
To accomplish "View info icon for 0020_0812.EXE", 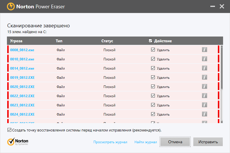I will click(205, 87).
